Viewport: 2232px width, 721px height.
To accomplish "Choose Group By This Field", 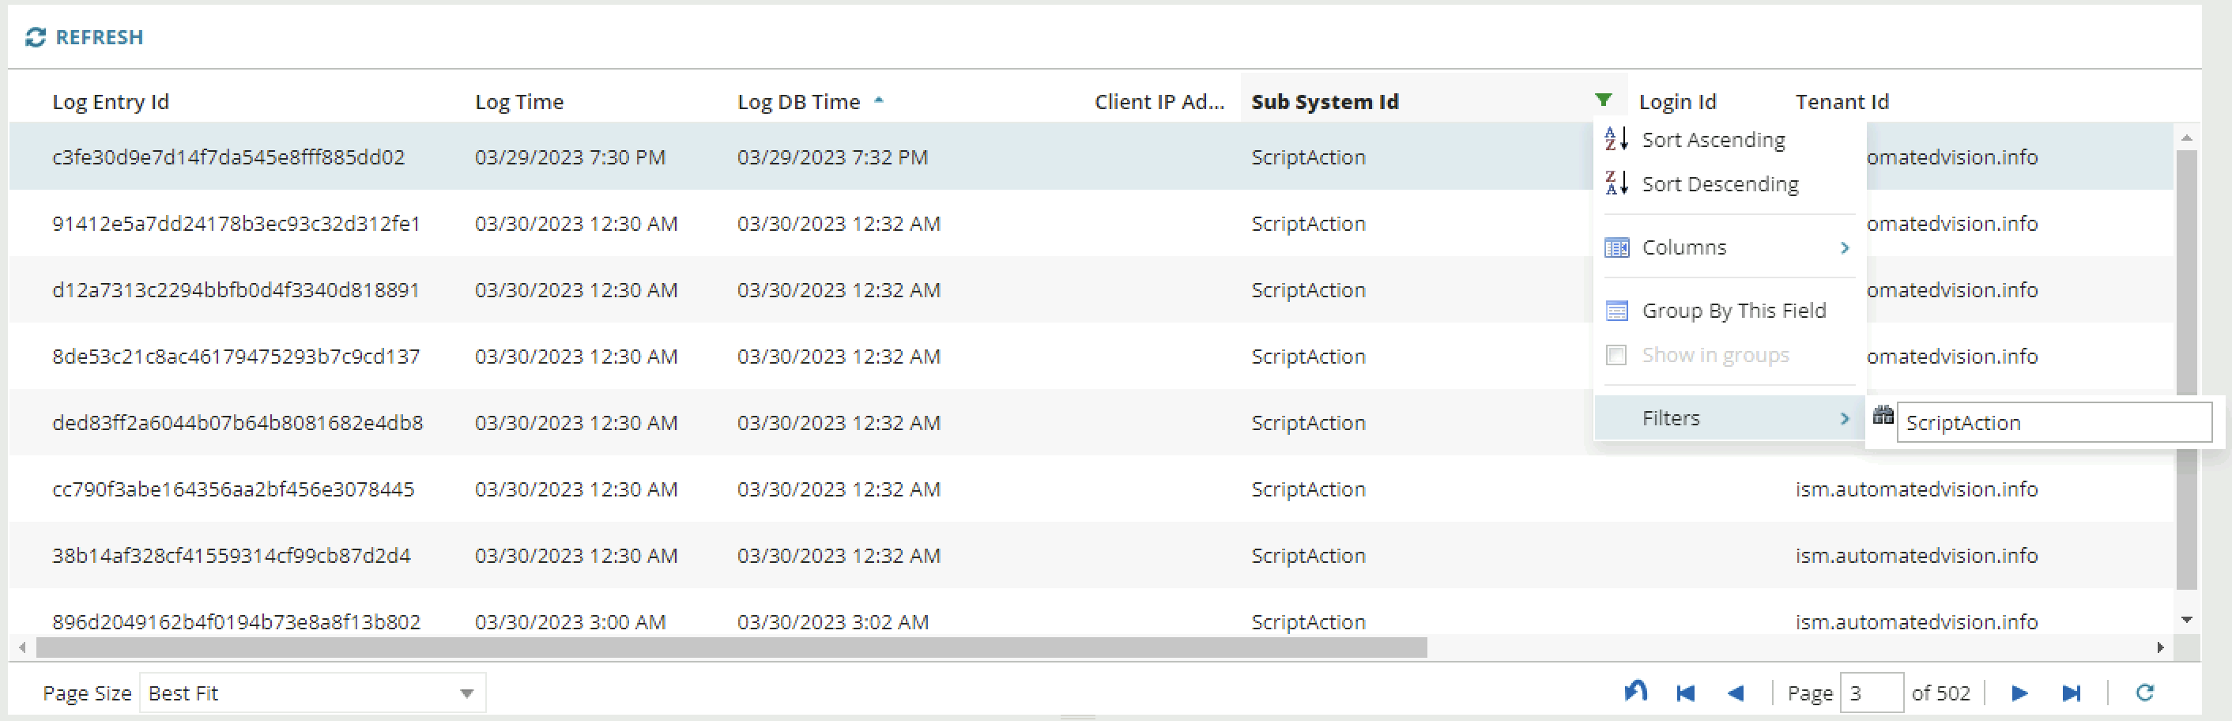I will point(1729,311).
